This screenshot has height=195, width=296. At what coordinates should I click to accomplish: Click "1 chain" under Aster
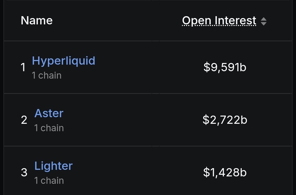[49, 128]
